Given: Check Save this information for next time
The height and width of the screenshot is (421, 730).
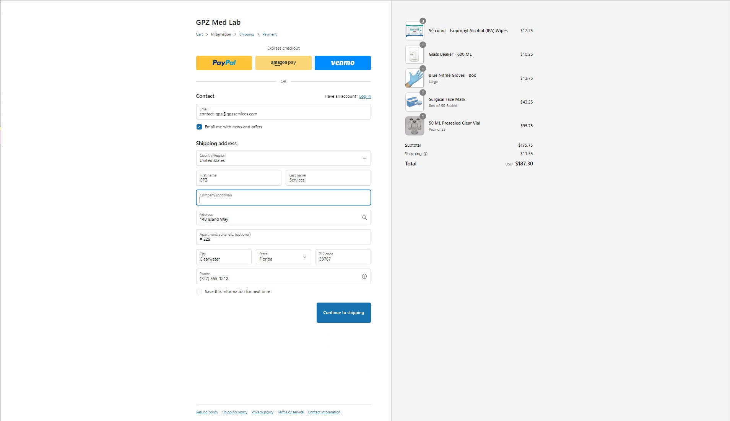Looking at the screenshot, I should [x=199, y=291].
